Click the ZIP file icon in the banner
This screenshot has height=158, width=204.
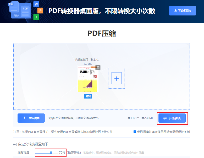(x=14, y=7)
